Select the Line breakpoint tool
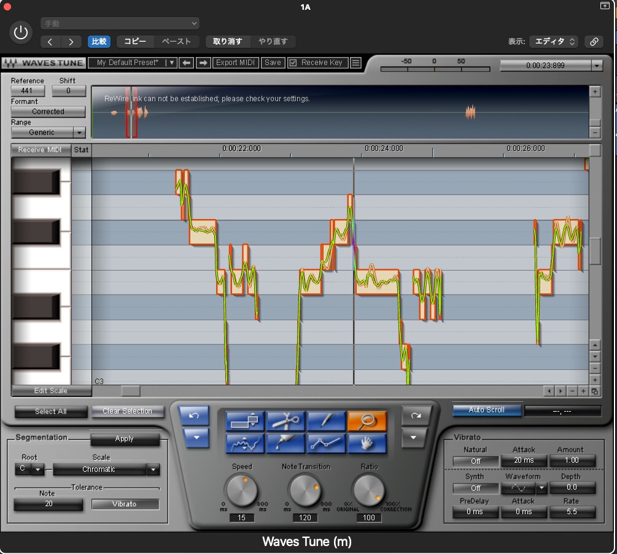617x554 pixels. pyautogui.click(x=326, y=444)
